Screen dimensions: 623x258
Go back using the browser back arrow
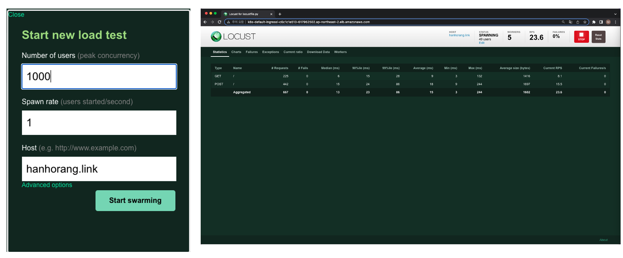205,22
